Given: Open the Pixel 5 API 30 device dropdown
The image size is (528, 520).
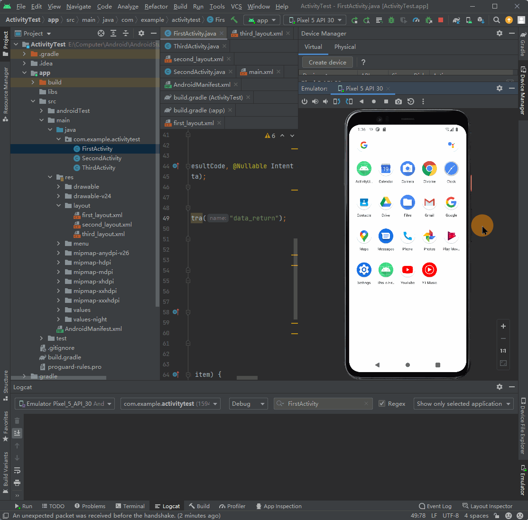Looking at the screenshot, I should coord(315,20).
